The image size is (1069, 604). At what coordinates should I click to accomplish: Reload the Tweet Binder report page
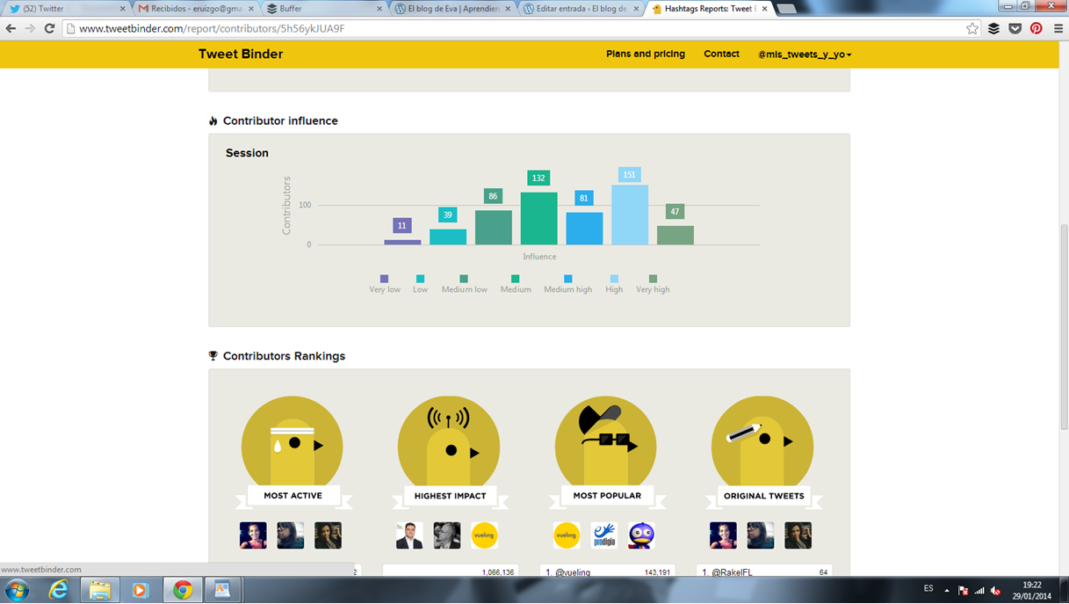click(x=50, y=28)
